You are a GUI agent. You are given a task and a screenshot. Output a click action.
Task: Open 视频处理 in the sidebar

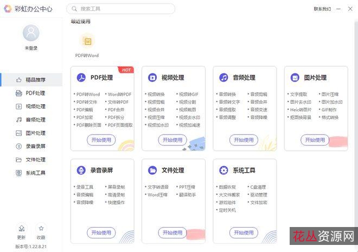[31, 106]
